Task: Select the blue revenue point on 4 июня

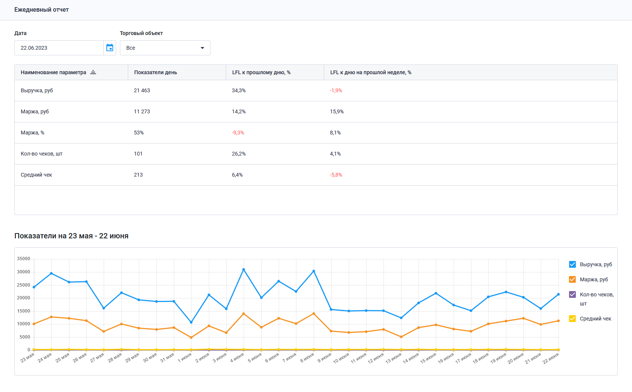Action: point(244,269)
